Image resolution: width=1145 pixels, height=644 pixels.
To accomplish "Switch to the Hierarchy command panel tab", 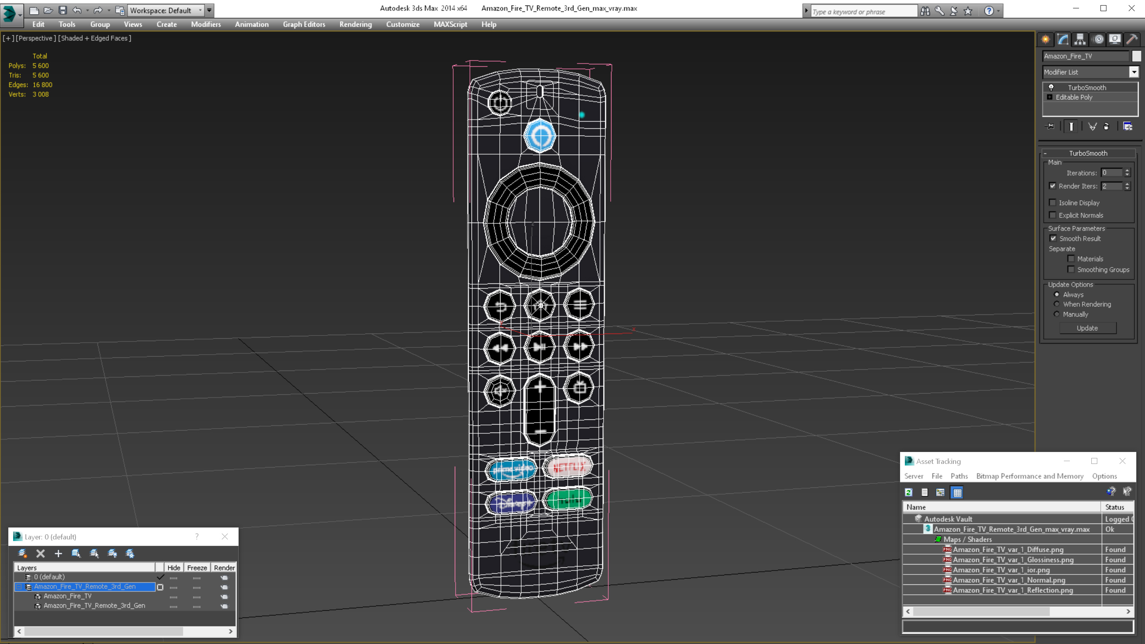I will (x=1080, y=39).
